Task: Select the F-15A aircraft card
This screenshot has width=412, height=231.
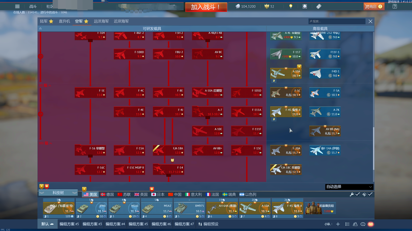Action: (x=129, y=150)
